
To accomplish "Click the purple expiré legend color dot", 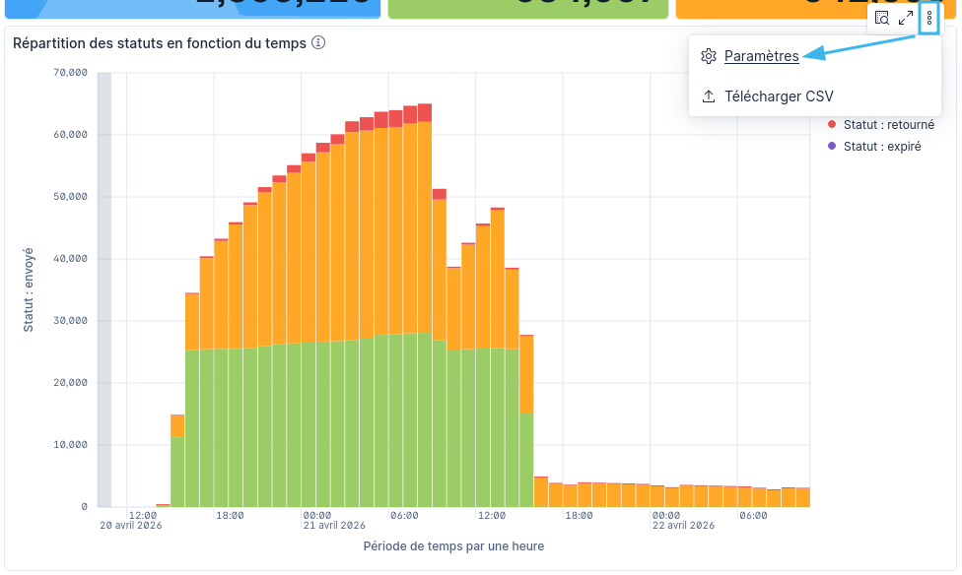I will (x=832, y=146).
